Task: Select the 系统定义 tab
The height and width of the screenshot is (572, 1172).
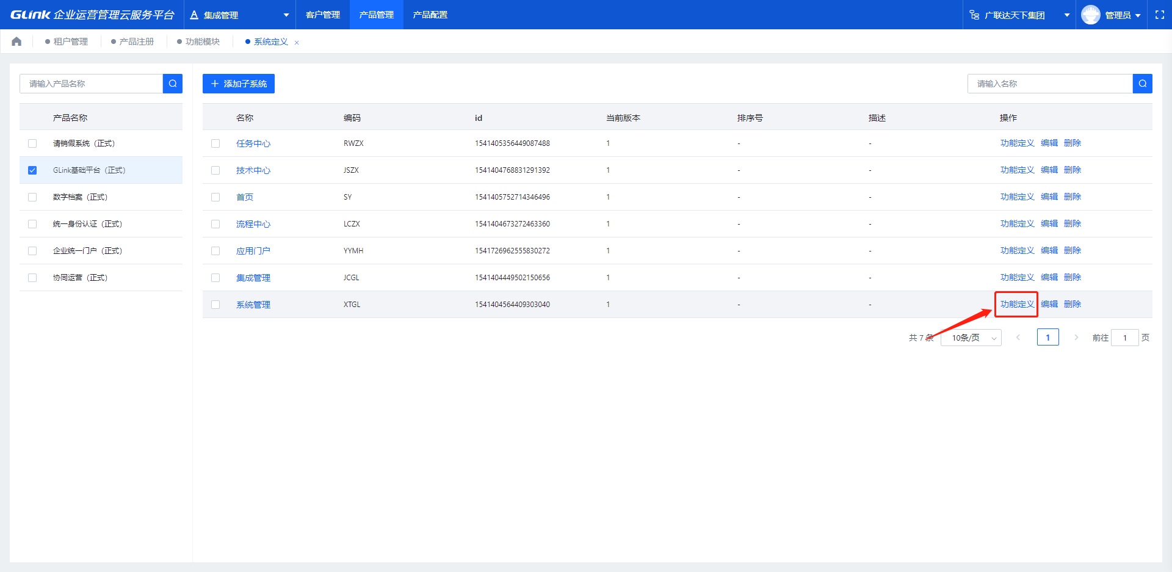Action: [x=267, y=42]
